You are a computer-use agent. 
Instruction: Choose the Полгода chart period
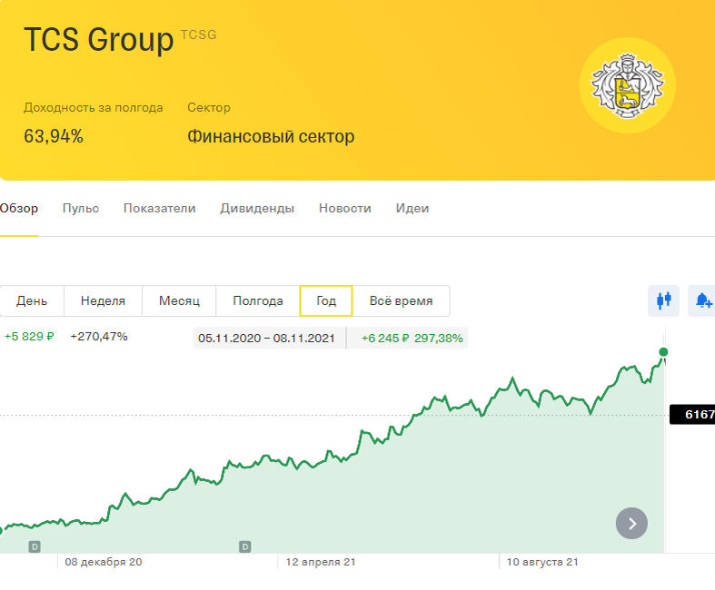pyautogui.click(x=258, y=300)
